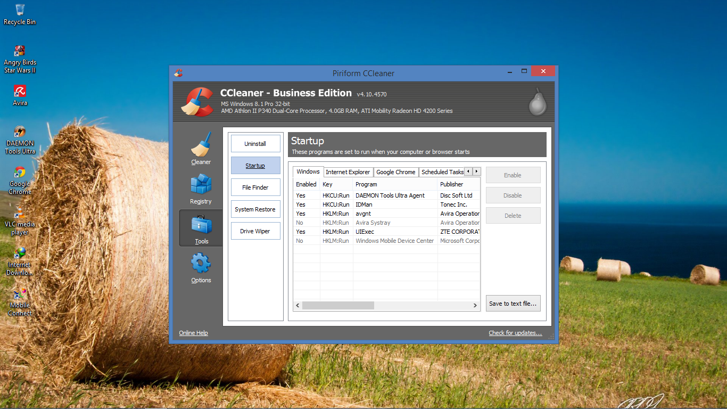Sort the list by Enabled column

click(x=307, y=184)
